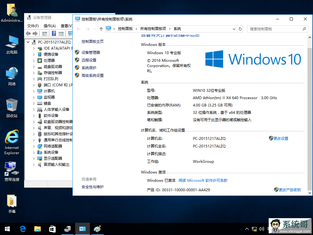Click 控制面板 in the breadcrumb path
Screen dimensions: 313x235
(x=125, y=29)
